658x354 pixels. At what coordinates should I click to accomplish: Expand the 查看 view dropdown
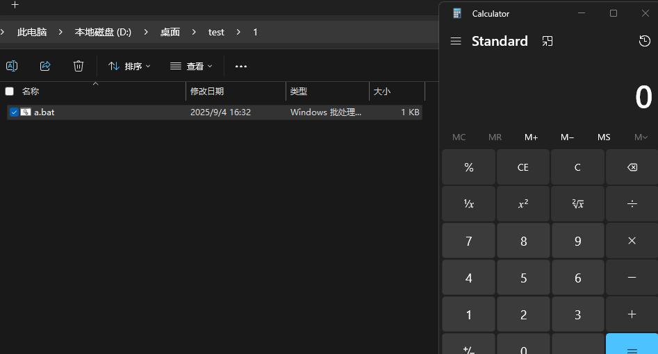[191, 67]
